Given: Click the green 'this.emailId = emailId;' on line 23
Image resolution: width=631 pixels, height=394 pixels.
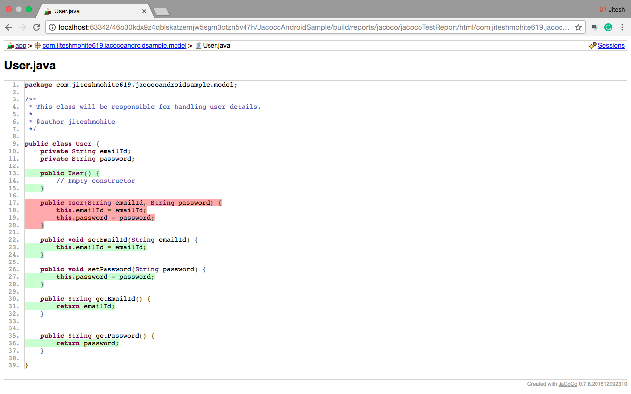Looking at the screenshot, I should pos(102,247).
